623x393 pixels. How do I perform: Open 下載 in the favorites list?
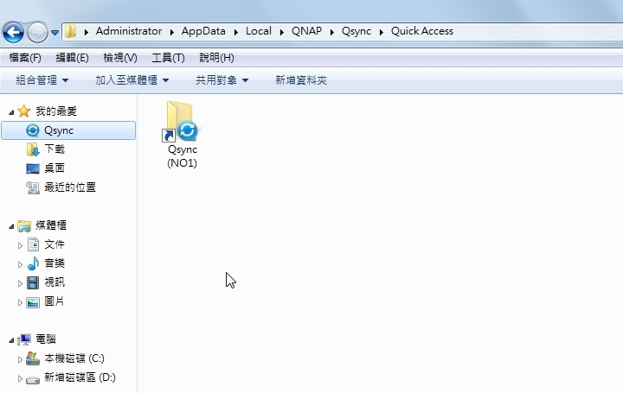point(55,149)
